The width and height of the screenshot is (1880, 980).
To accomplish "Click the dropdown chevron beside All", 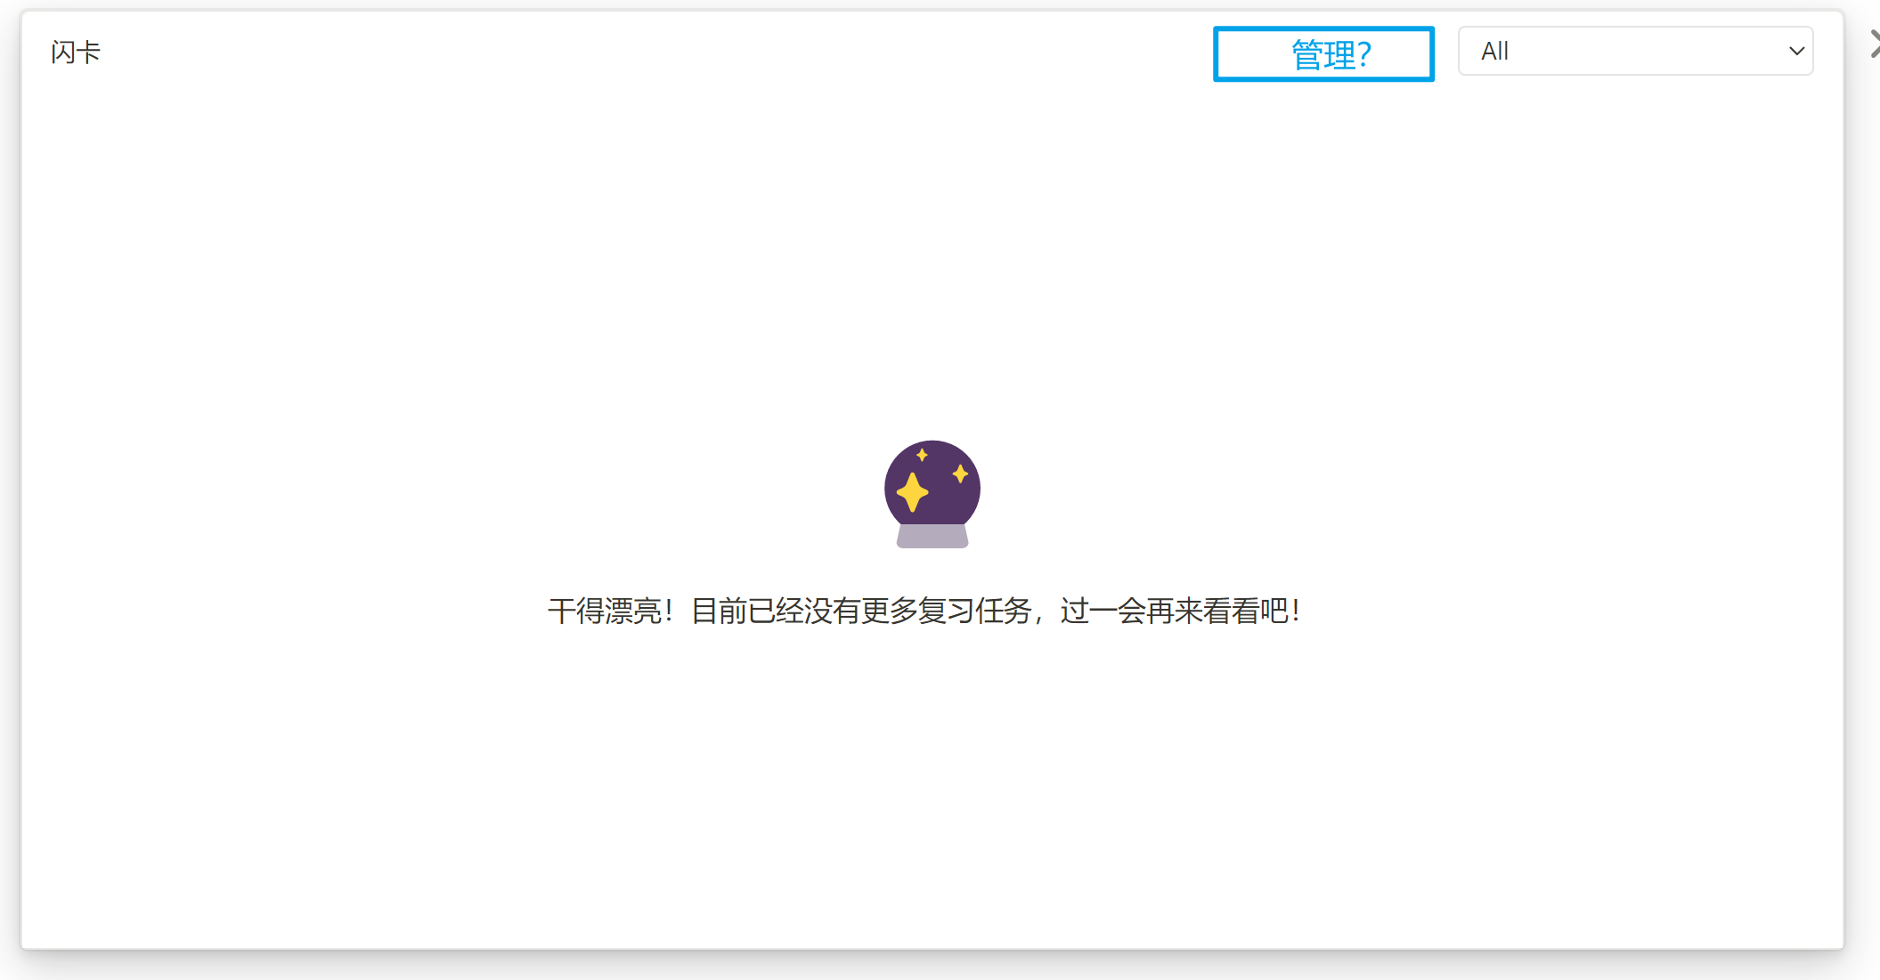I will (1796, 52).
